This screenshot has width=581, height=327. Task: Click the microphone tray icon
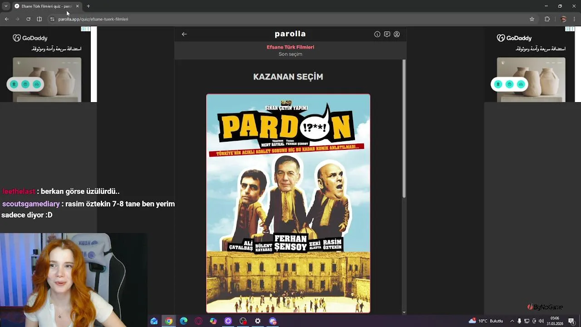519,321
